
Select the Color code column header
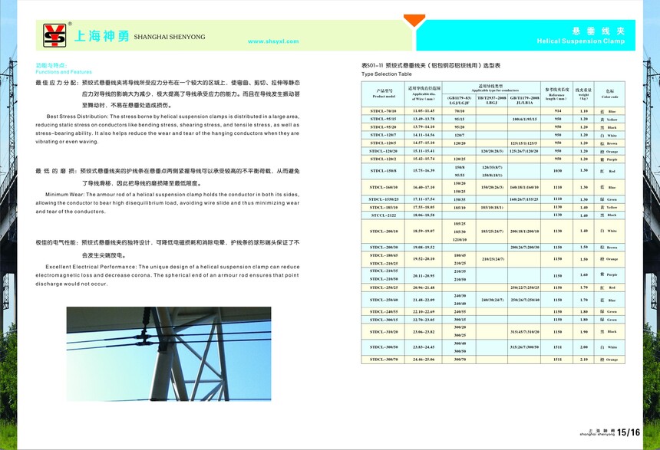[x=609, y=94]
